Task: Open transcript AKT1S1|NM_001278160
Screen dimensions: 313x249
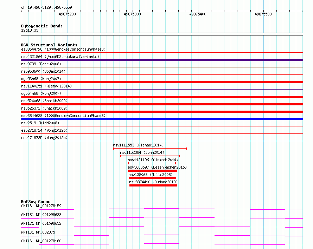Action: click(41, 241)
